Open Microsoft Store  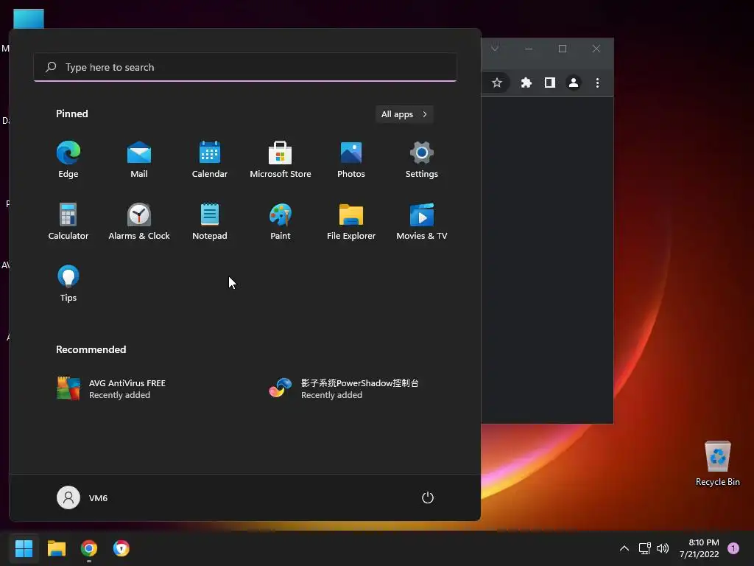[x=281, y=160]
